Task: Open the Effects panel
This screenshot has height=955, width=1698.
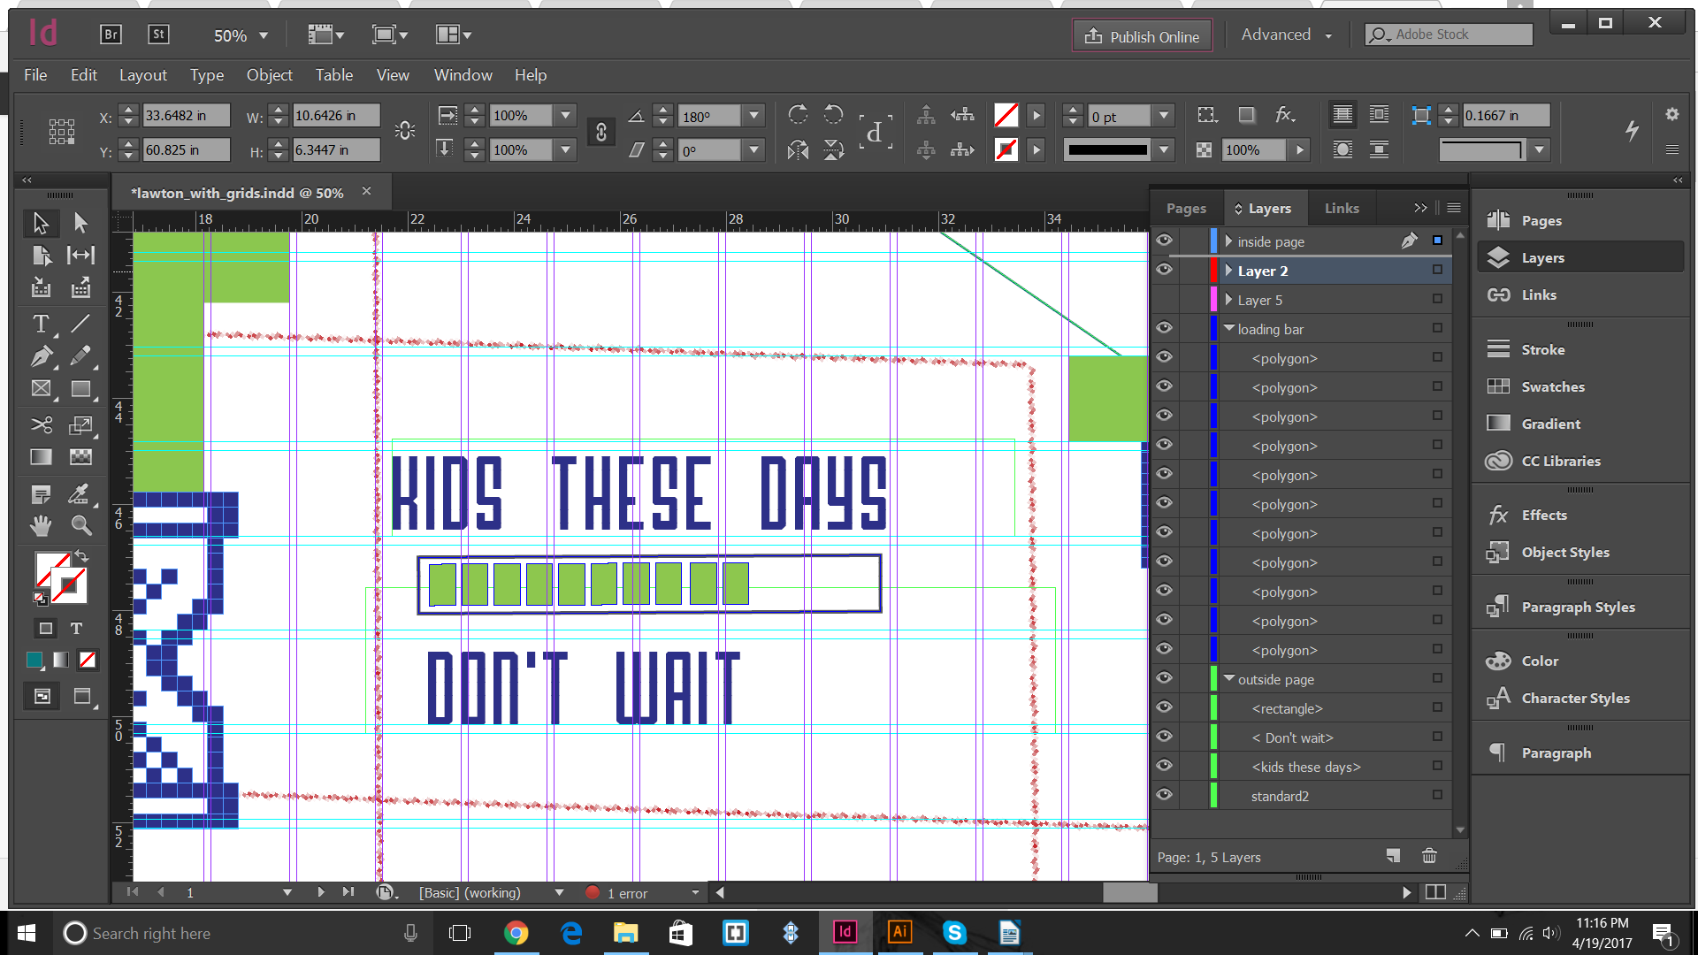Action: (x=1543, y=514)
